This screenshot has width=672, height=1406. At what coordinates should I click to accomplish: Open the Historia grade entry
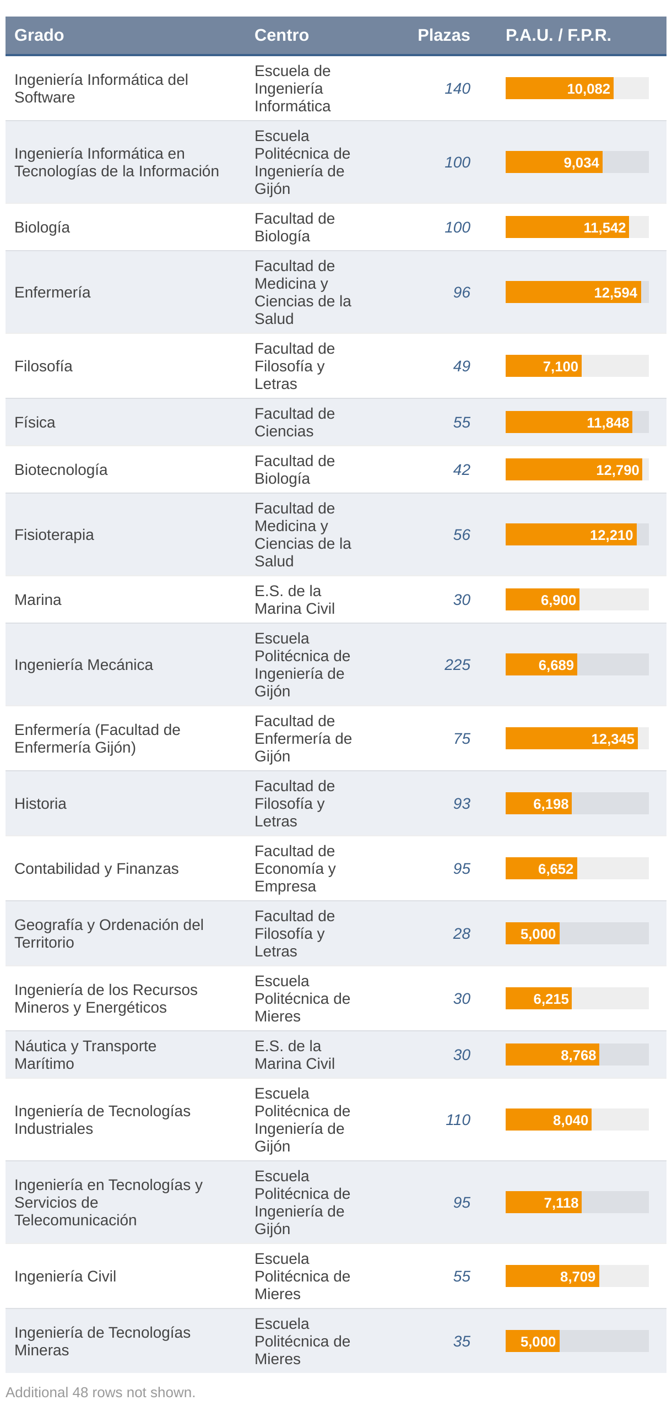tap(41, 804)
